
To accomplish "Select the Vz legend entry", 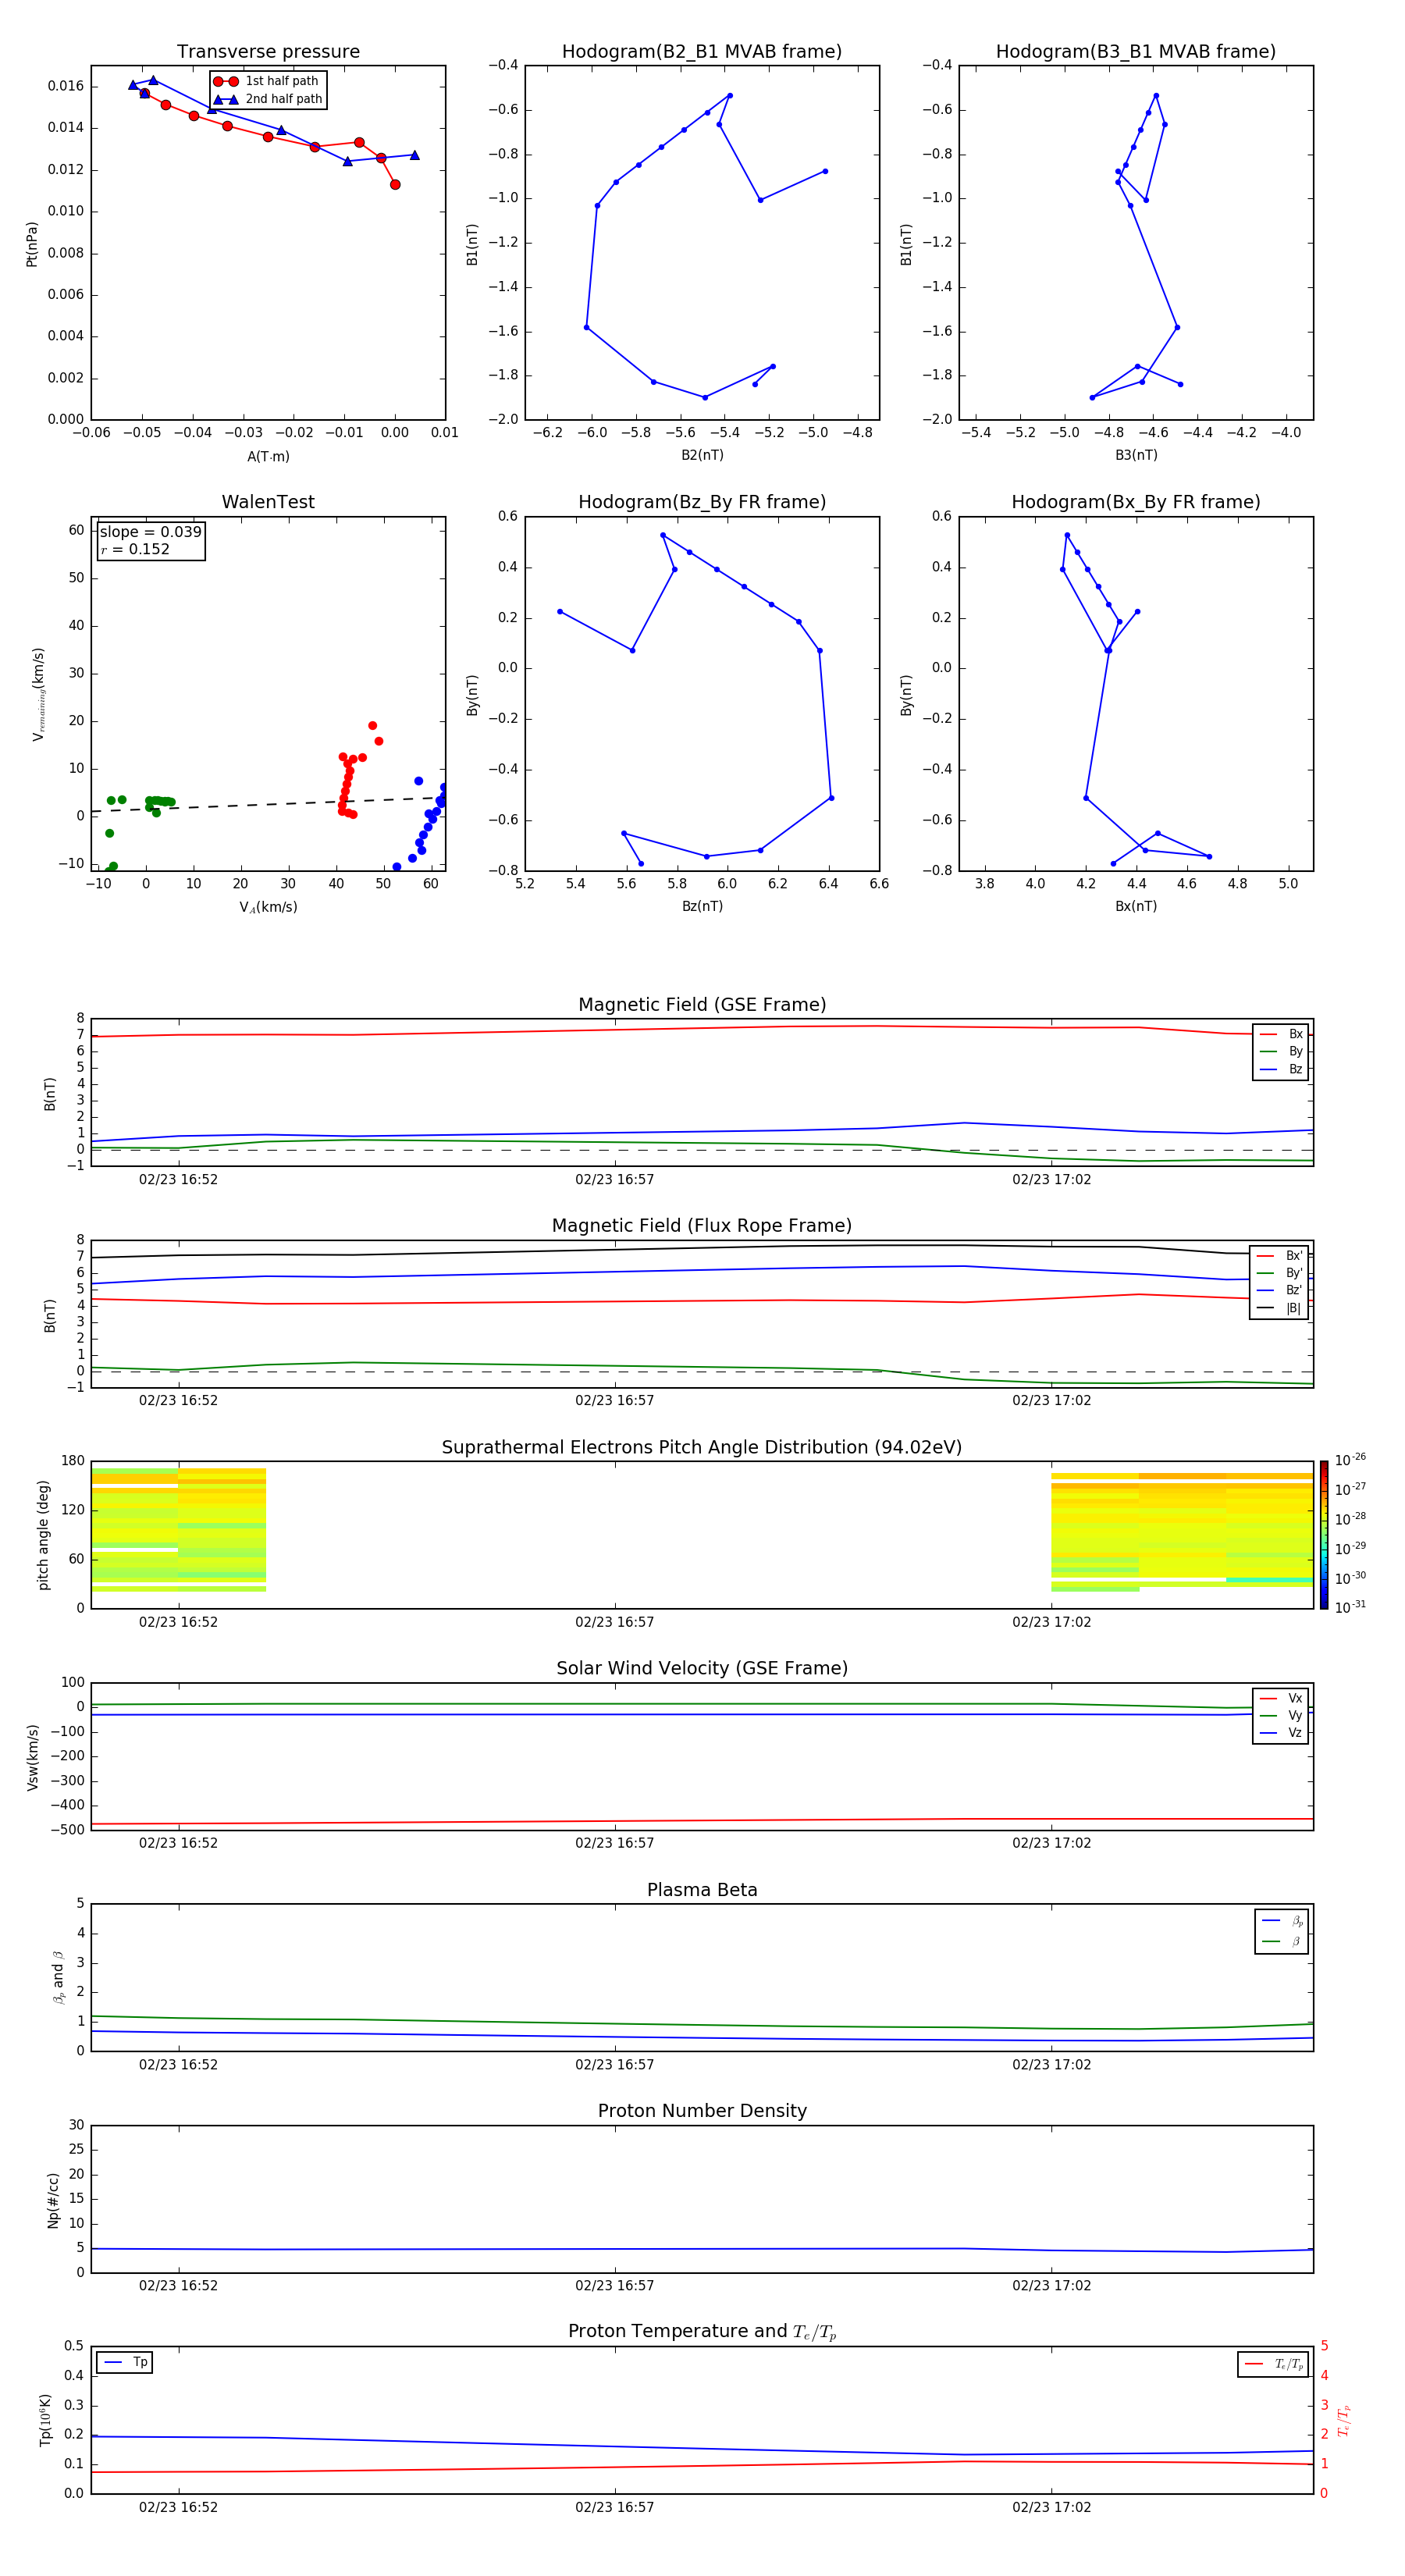I will [1281, 1733].
